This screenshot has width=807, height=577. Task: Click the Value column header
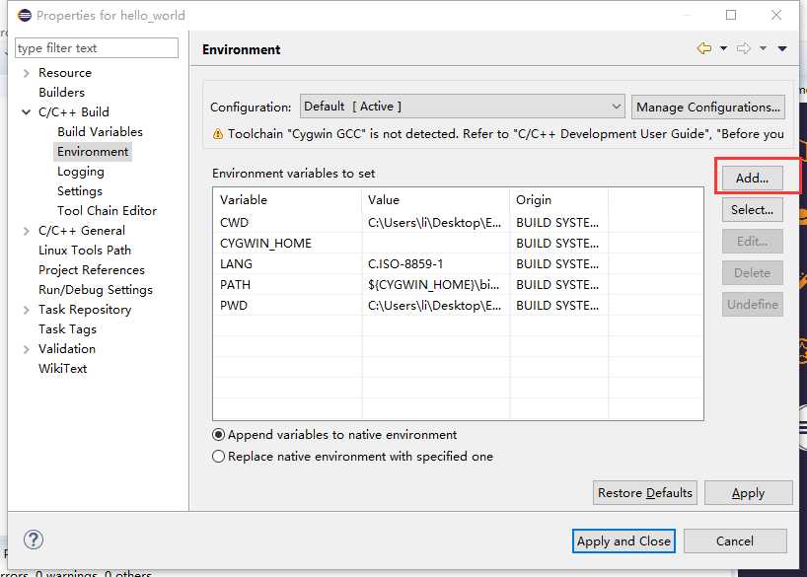[435, 199]
